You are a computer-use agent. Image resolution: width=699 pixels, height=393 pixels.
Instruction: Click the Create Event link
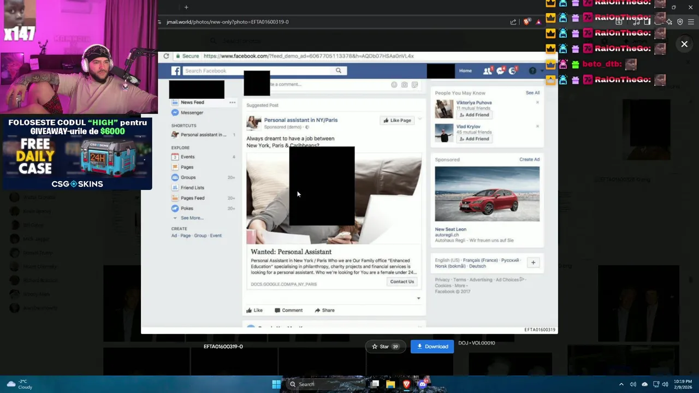(216, 236)
